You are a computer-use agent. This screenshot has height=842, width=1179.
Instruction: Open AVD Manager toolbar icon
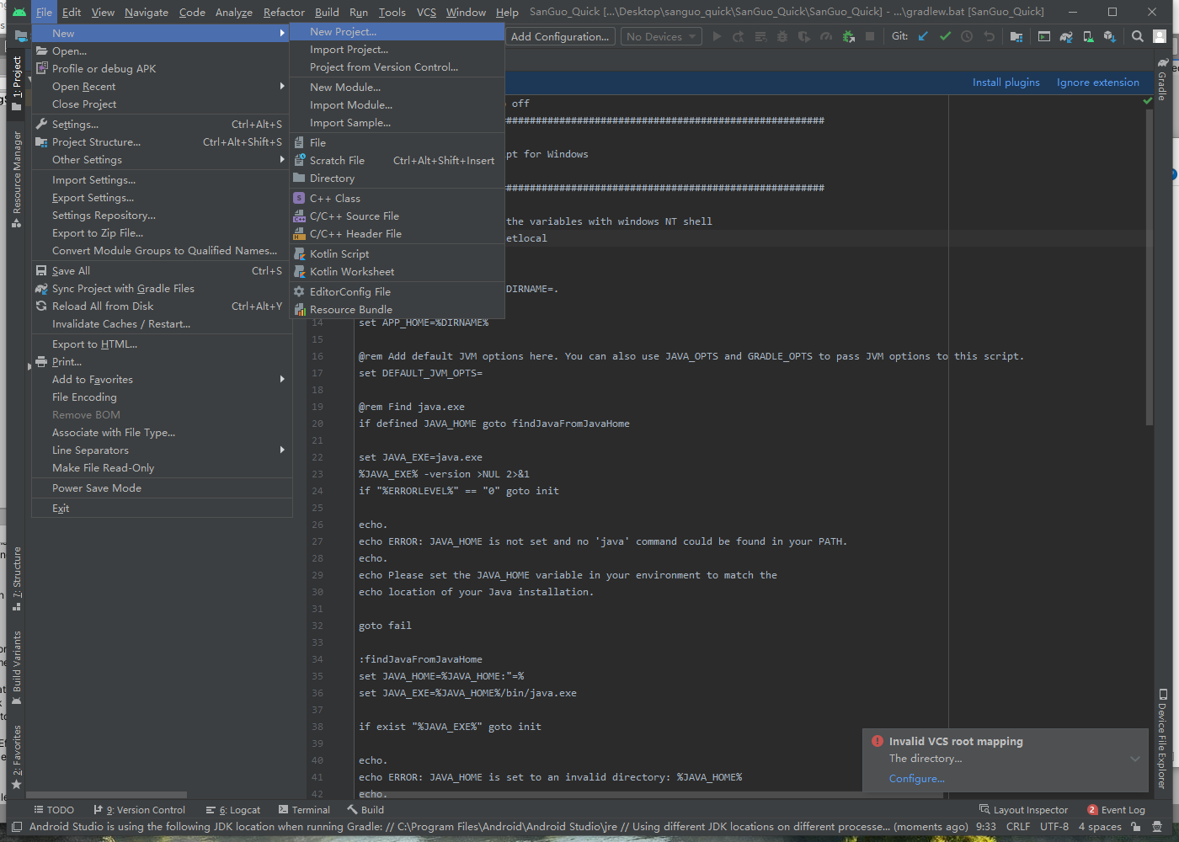click(x=1088, y=36)
